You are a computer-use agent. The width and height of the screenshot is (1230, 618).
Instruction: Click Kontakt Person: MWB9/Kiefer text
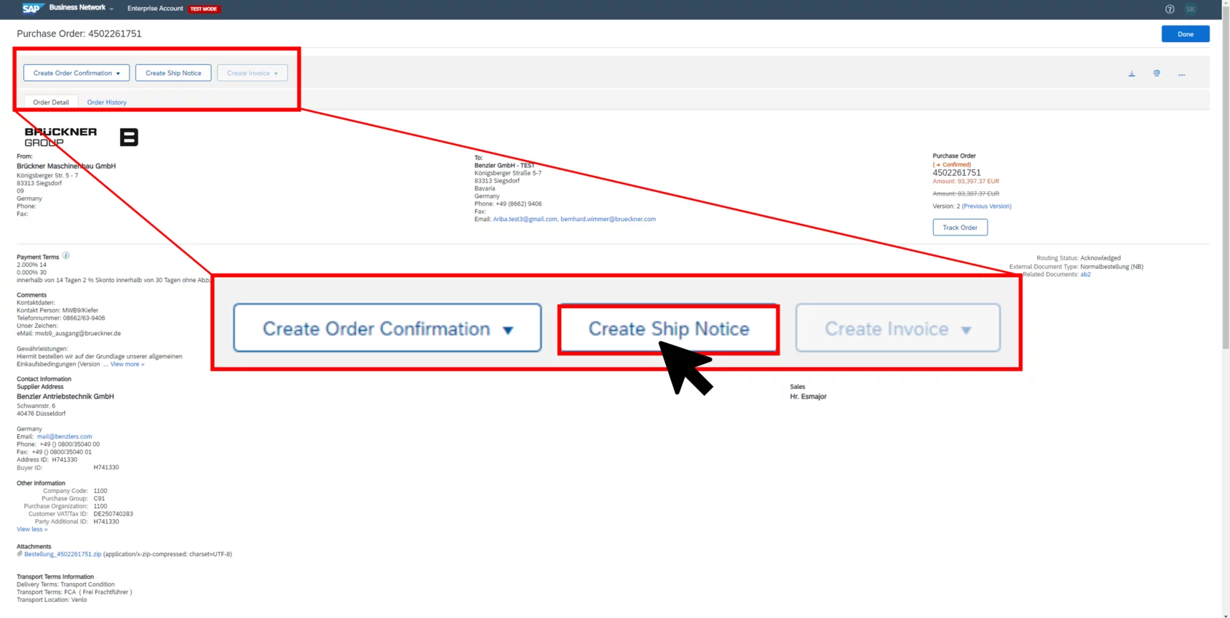57,310
